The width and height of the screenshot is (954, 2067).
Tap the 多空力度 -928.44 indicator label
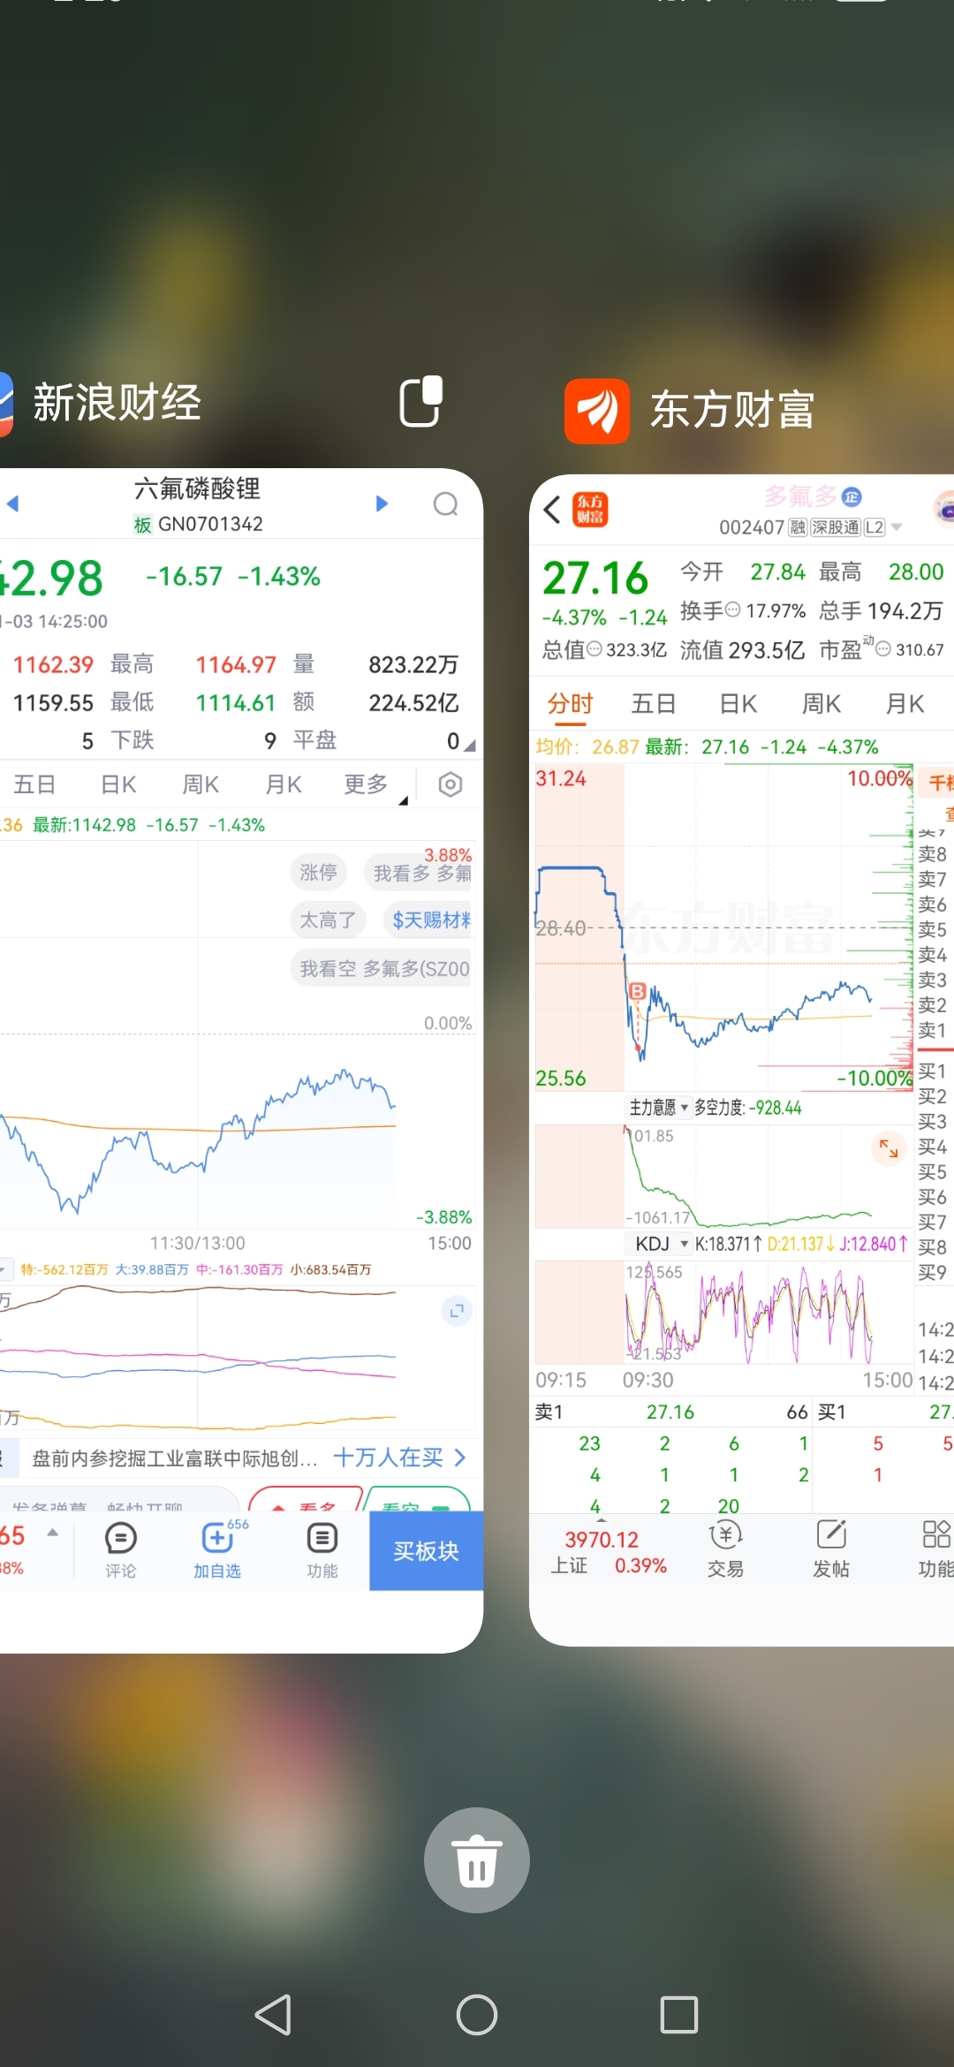[748, 1107]
